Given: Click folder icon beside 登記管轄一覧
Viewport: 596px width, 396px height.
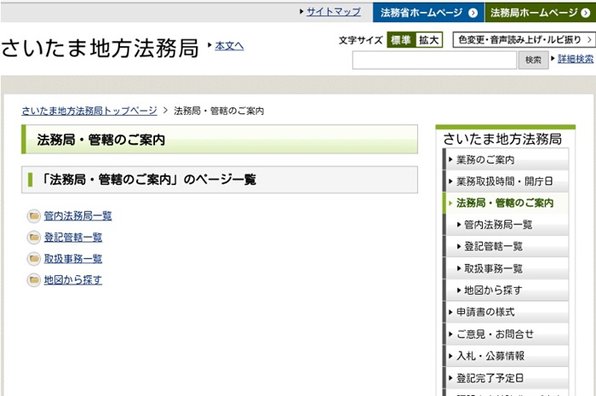Looking at the screenshot, I should (x=34, y=238).
